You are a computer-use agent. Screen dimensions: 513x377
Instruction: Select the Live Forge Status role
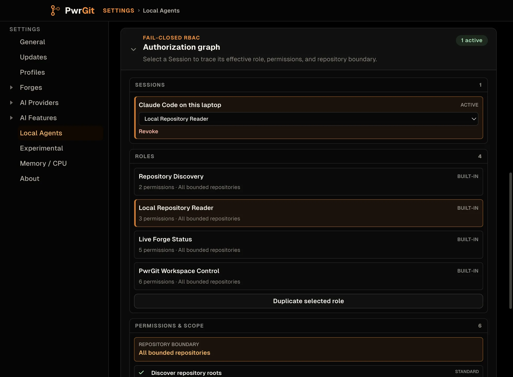pos(308,245)
